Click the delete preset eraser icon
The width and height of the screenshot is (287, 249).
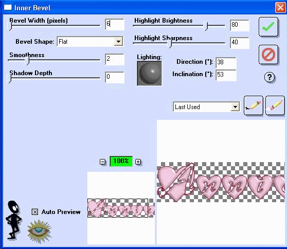click(x=275, y=105)
